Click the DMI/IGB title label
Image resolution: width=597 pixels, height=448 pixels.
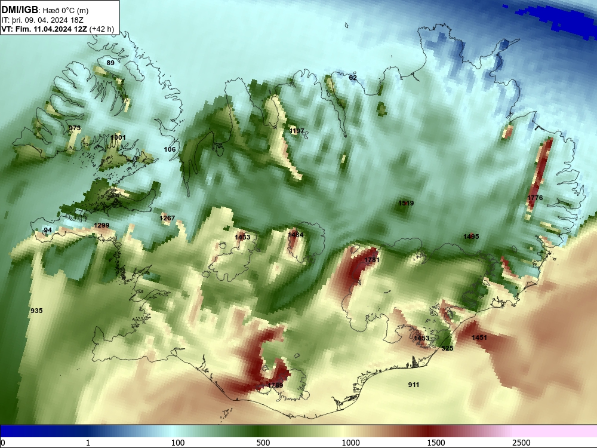click(20, 10)
